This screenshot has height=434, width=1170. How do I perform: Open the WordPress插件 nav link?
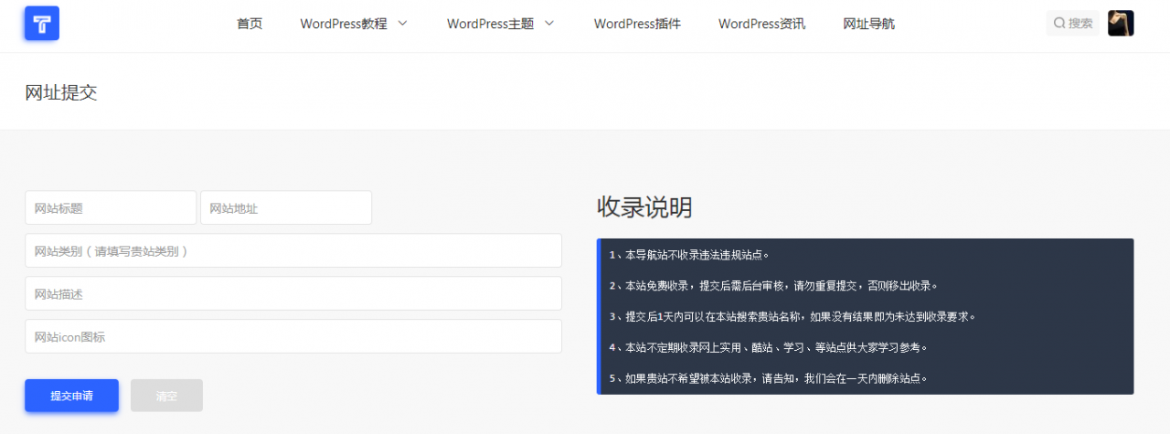click(x=637, y=24)
